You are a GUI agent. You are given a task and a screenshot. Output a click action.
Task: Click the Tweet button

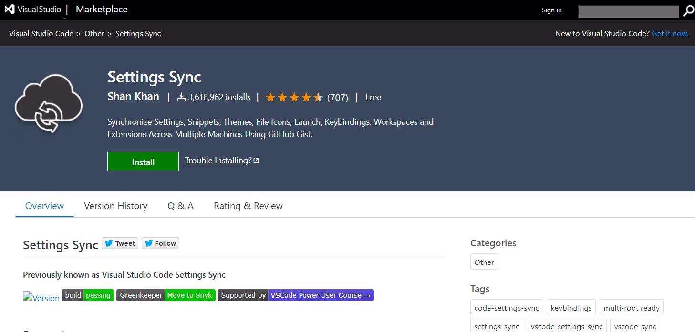120,243
